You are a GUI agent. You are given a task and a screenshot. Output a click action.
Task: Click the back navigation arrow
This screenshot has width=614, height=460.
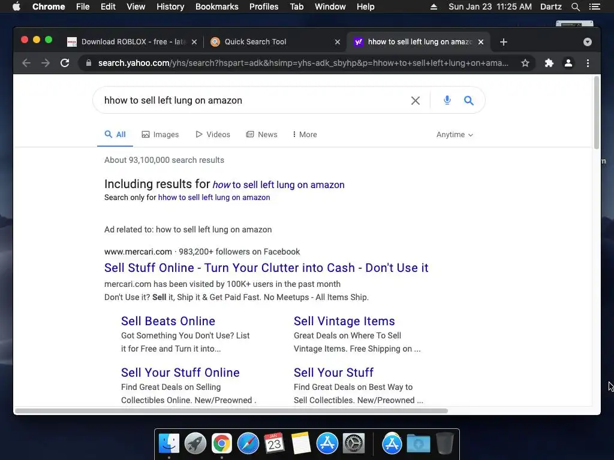(26, 63)
